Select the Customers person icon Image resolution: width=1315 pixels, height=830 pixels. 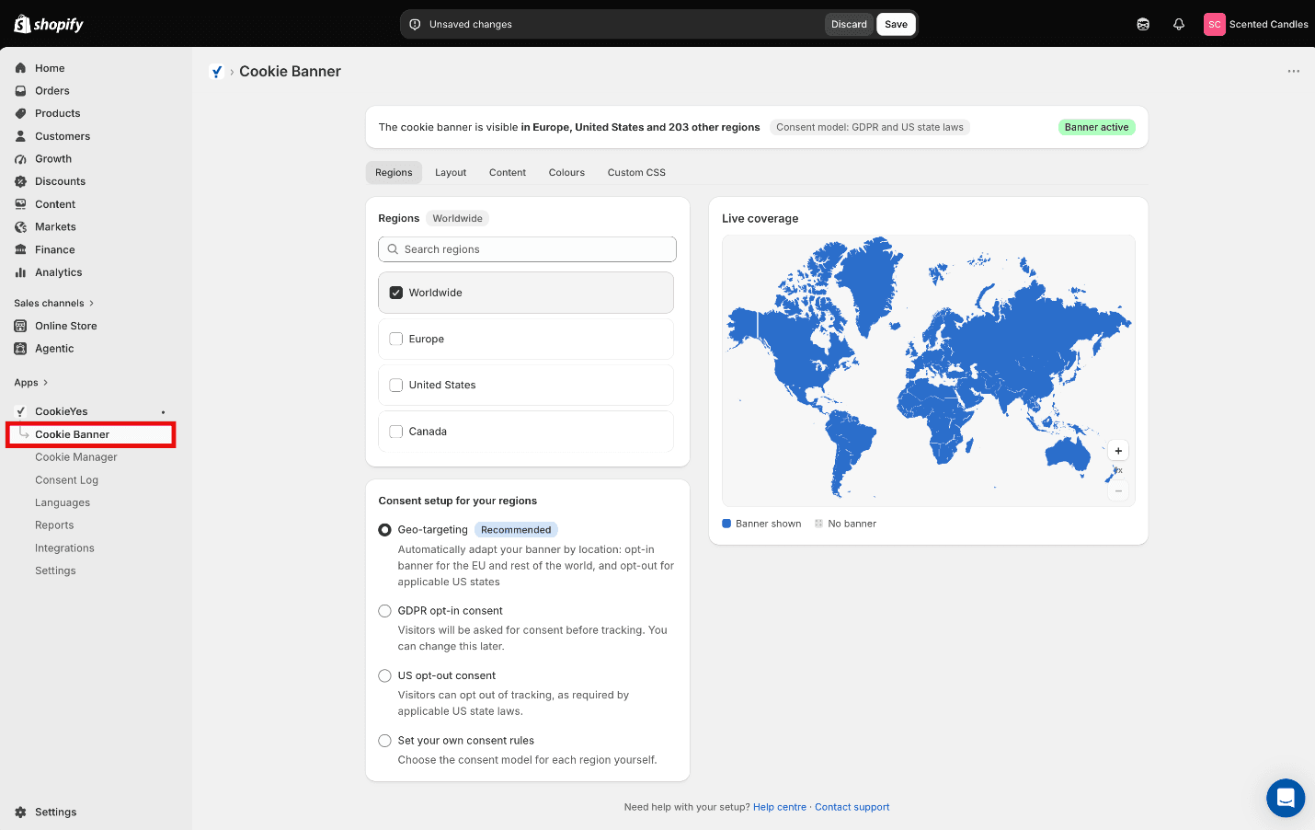coord(20,136)
